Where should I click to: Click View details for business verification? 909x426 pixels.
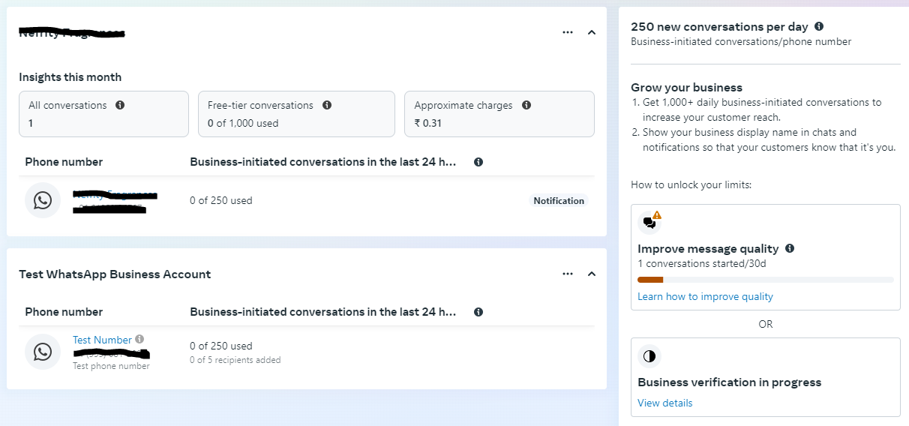coord(665,403)
